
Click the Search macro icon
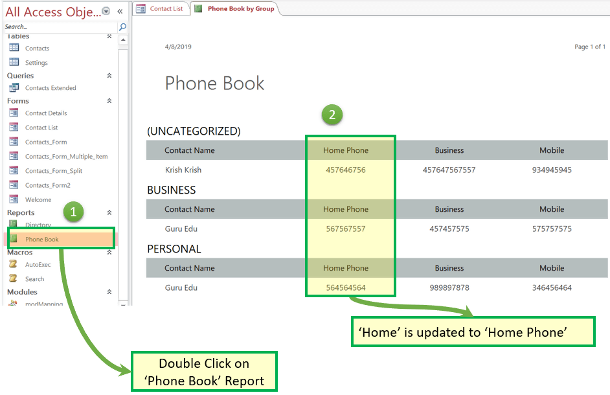coord(14,278)
